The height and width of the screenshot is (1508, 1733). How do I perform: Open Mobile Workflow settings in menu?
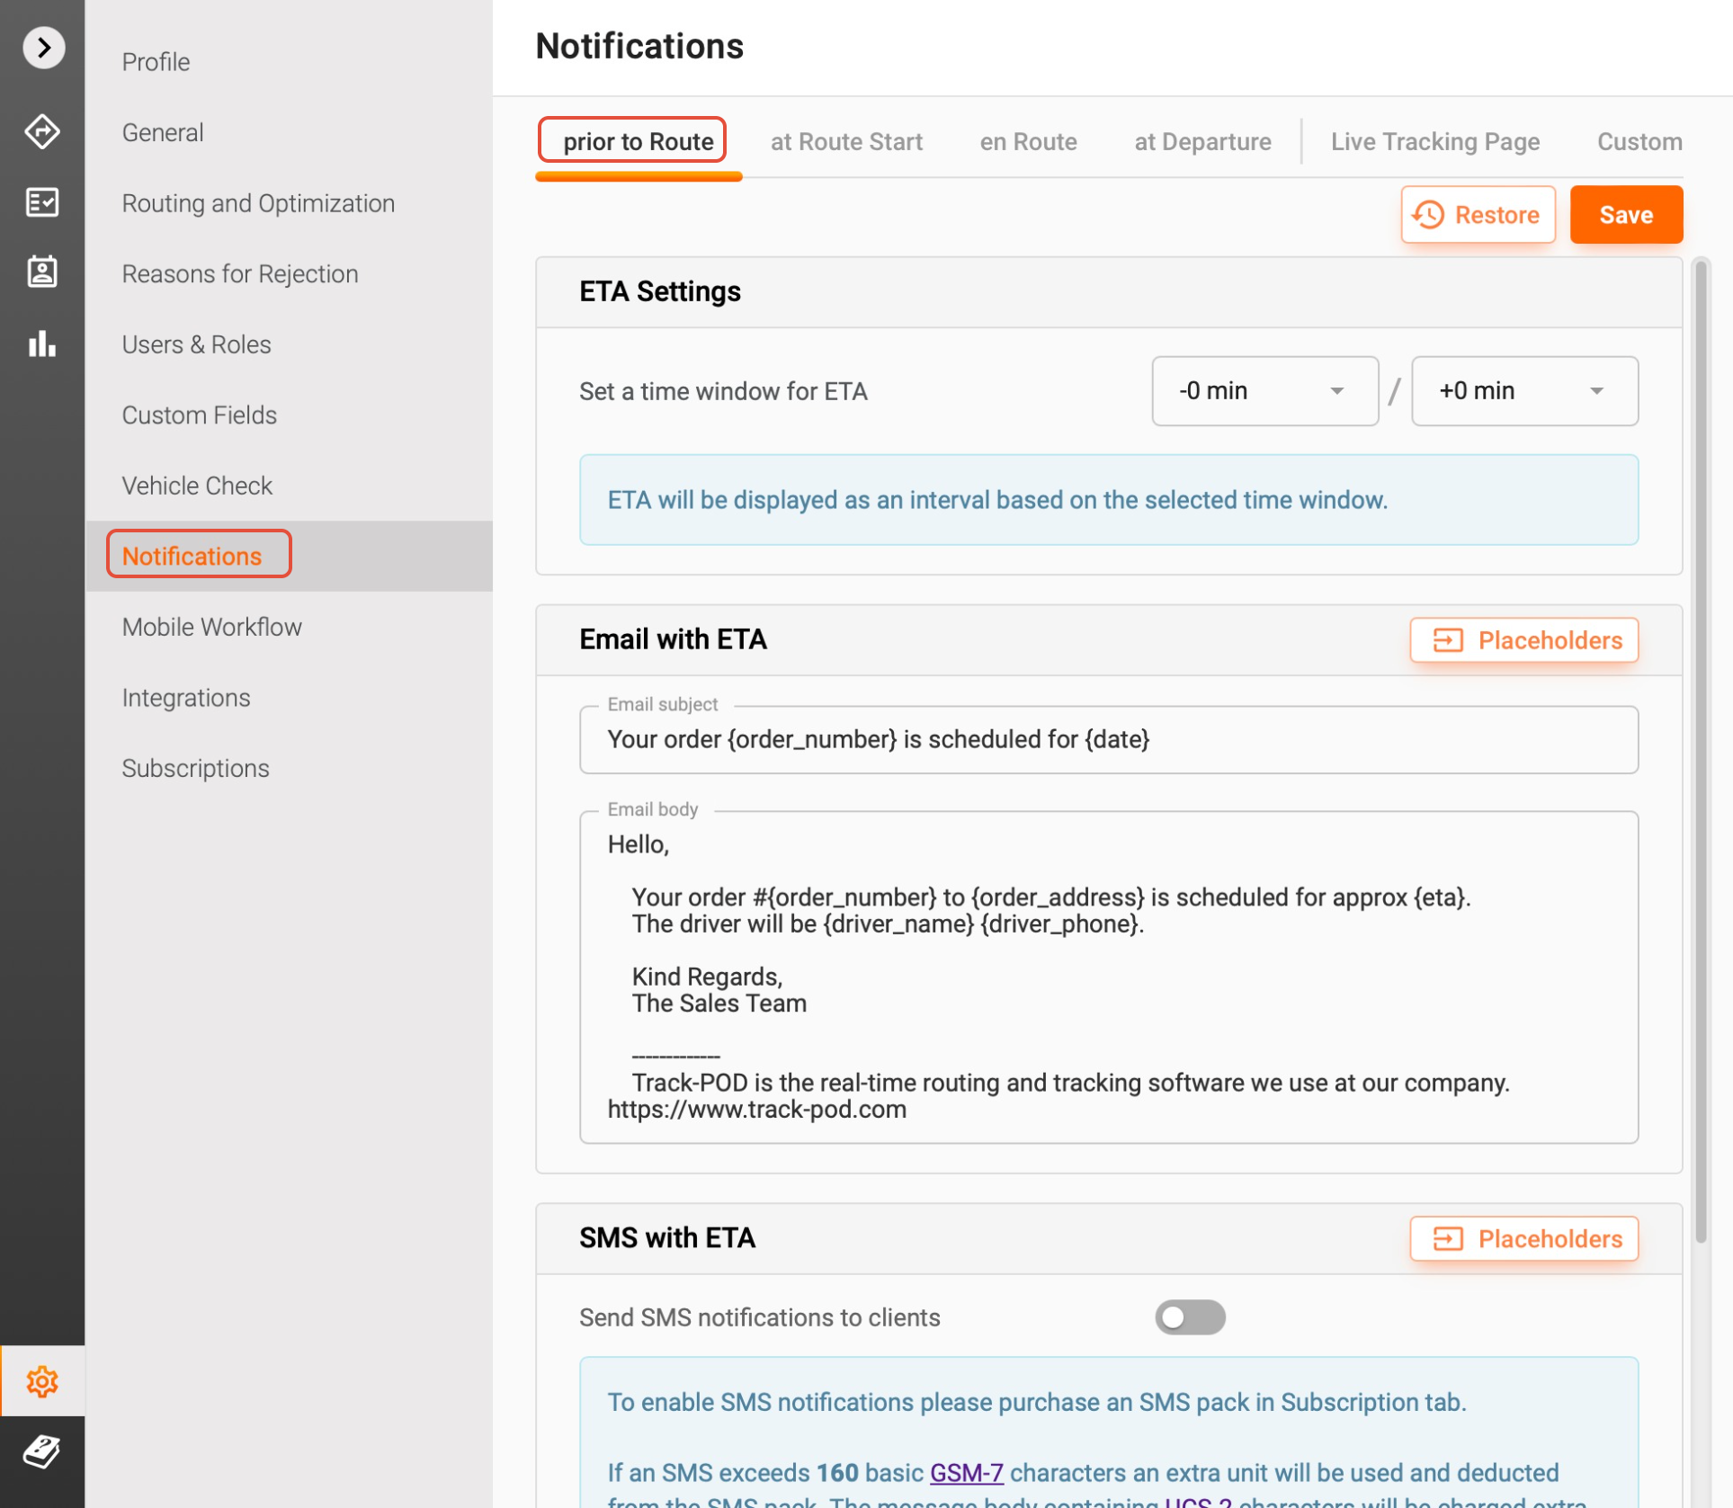click(212, 627)
